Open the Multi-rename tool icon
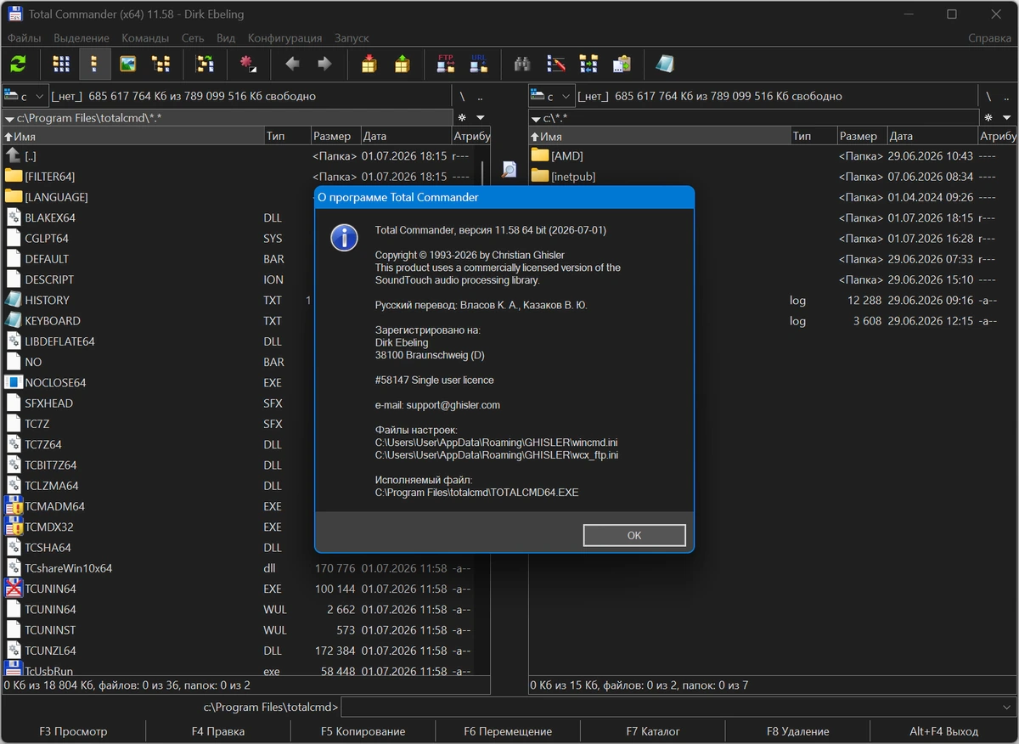 [556, 64]
